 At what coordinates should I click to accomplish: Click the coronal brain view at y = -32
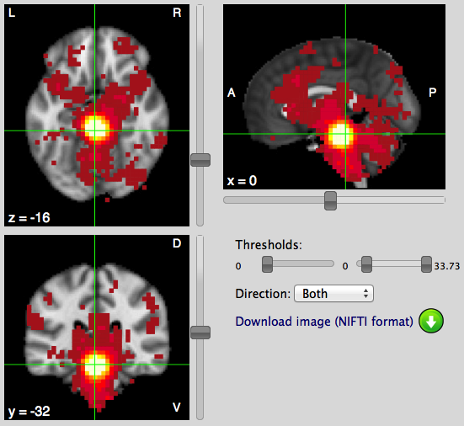point(97,327)
